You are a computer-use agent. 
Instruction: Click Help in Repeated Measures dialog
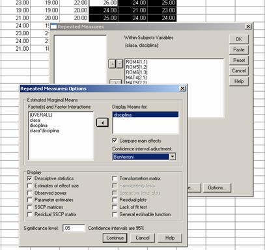(239, 81)
